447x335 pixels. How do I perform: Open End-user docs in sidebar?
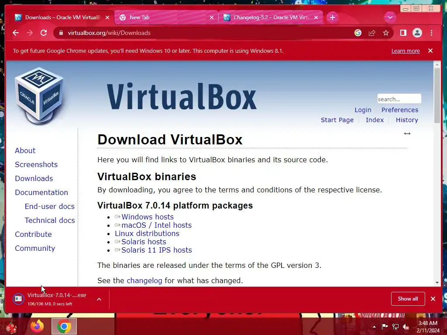pos(50,206)
